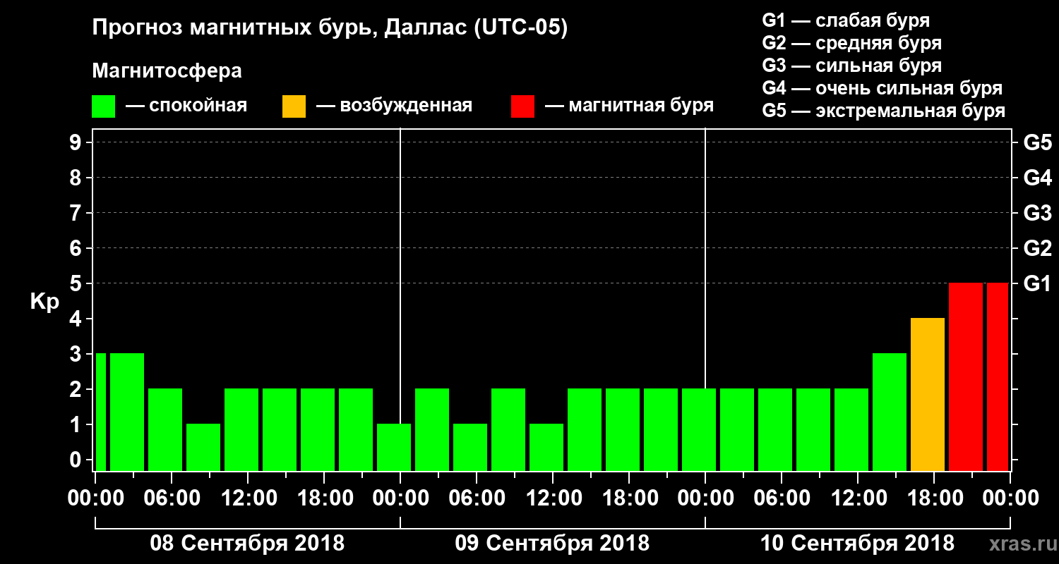The image size is (1059, 564).
Task: Click the red 'магнитная буря' legend swatch
Action: coord(523,106)
